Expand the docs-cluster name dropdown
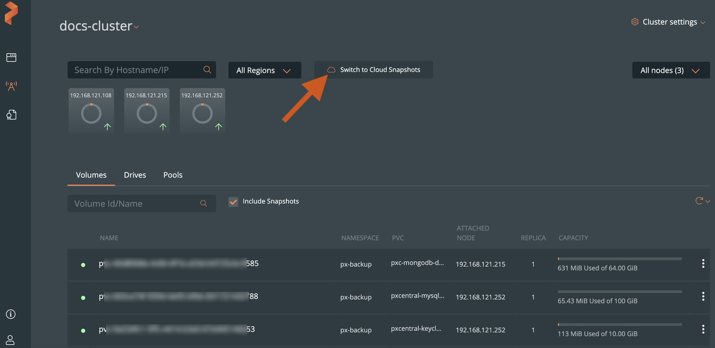 click(x=136, y=27)
